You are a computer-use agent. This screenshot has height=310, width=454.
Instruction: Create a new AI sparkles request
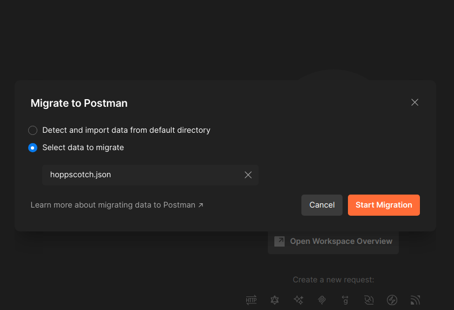(298, 300)
